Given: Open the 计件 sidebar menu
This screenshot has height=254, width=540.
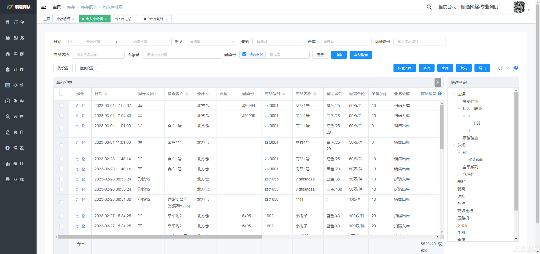Looking at the screenshot, I should tap(18, 69).
